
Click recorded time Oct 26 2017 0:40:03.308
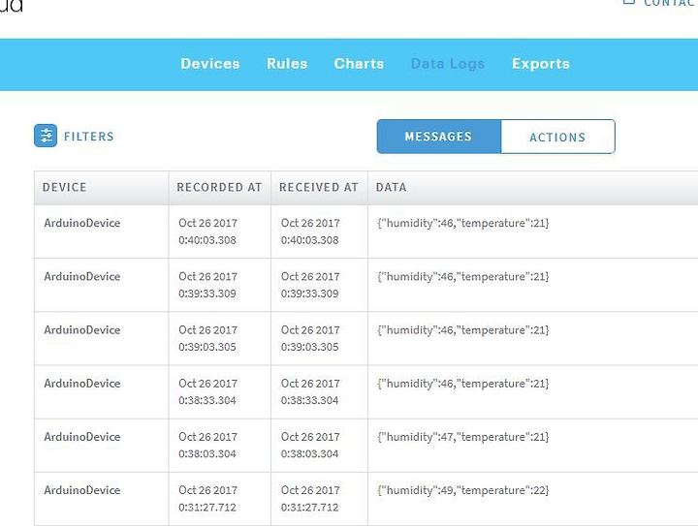pyautogui.click(x=207, y=232)
